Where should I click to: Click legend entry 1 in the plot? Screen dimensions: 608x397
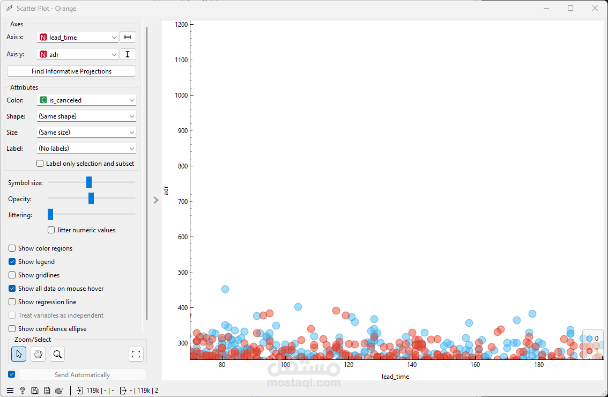point(592,350)
